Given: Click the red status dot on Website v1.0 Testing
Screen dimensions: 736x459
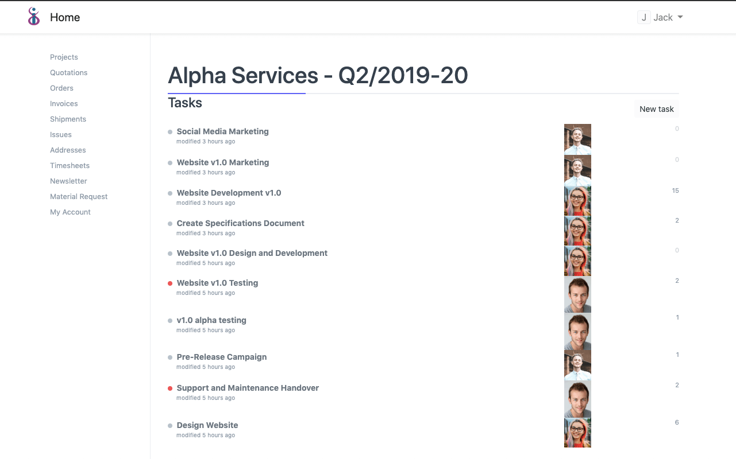Looking at the screenshot, I should pyautogui.click(x=169, y=283).
